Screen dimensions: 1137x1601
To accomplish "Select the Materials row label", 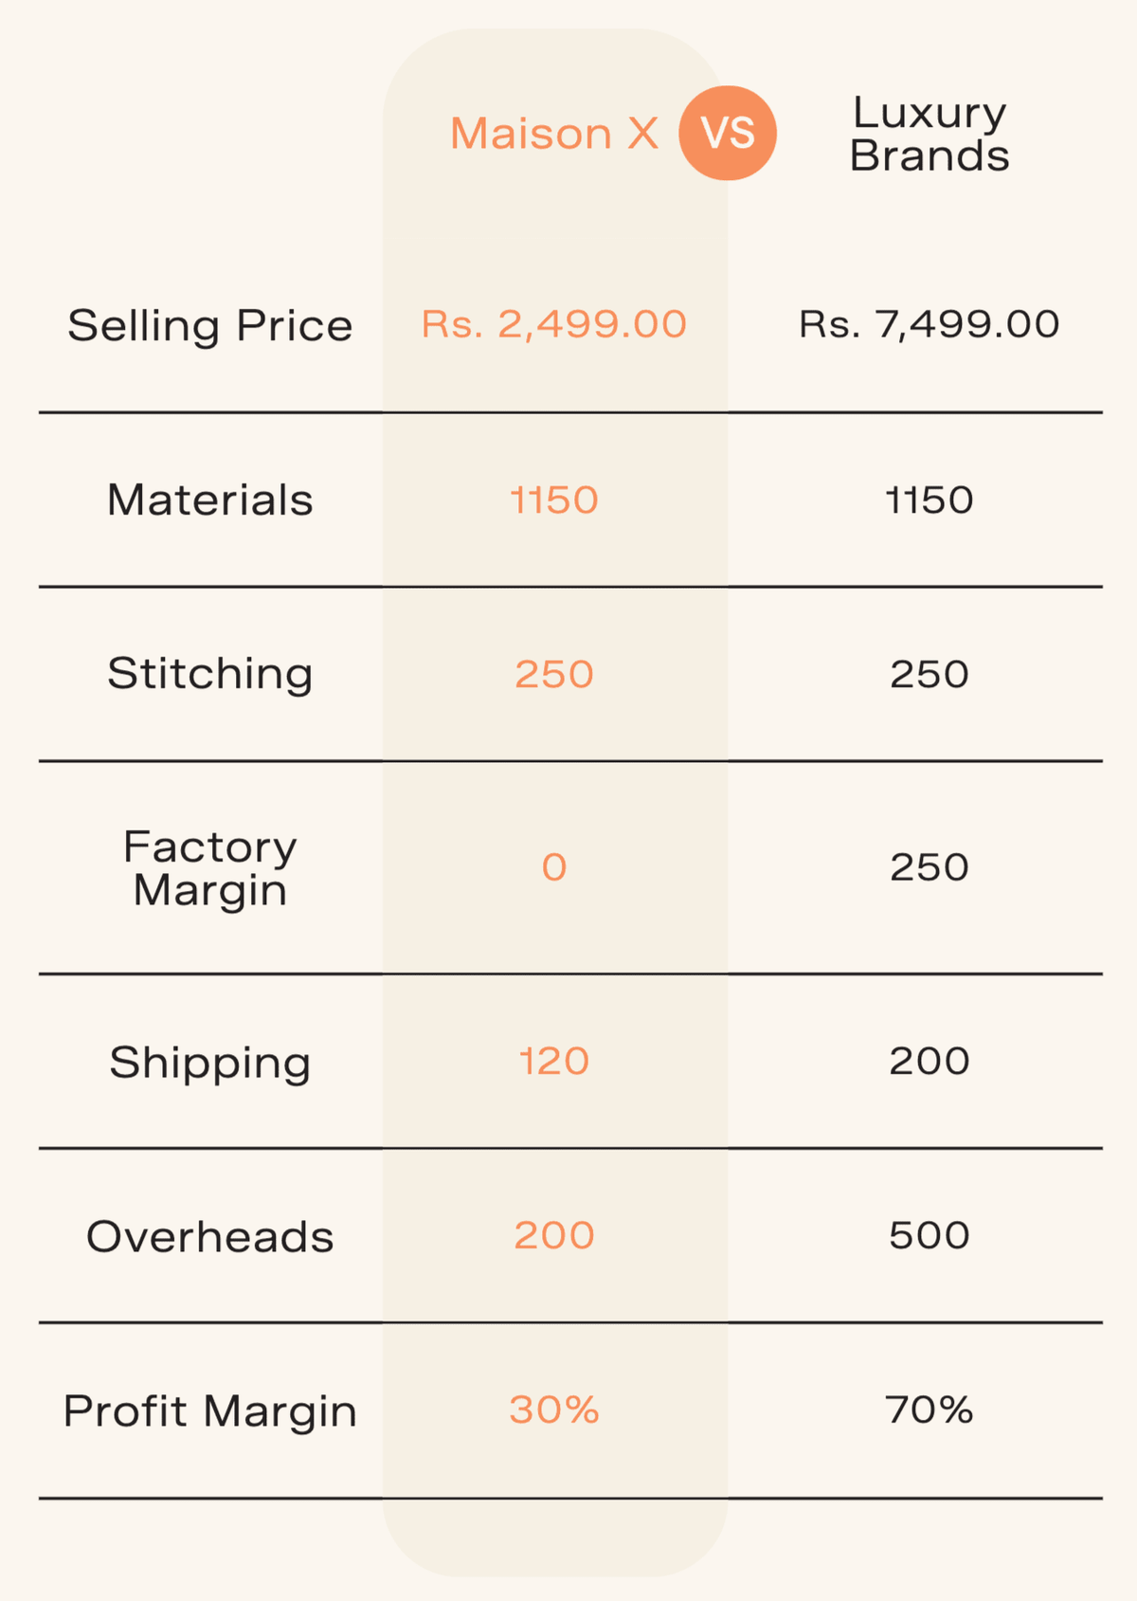I will coord(210,500).
